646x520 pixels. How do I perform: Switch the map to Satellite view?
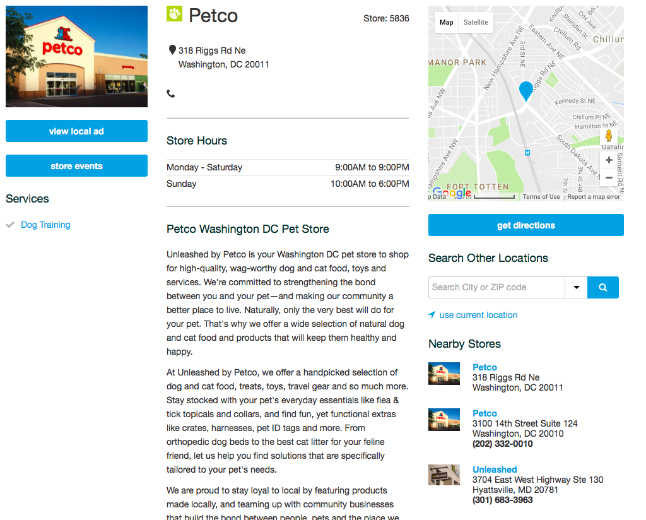476,23
